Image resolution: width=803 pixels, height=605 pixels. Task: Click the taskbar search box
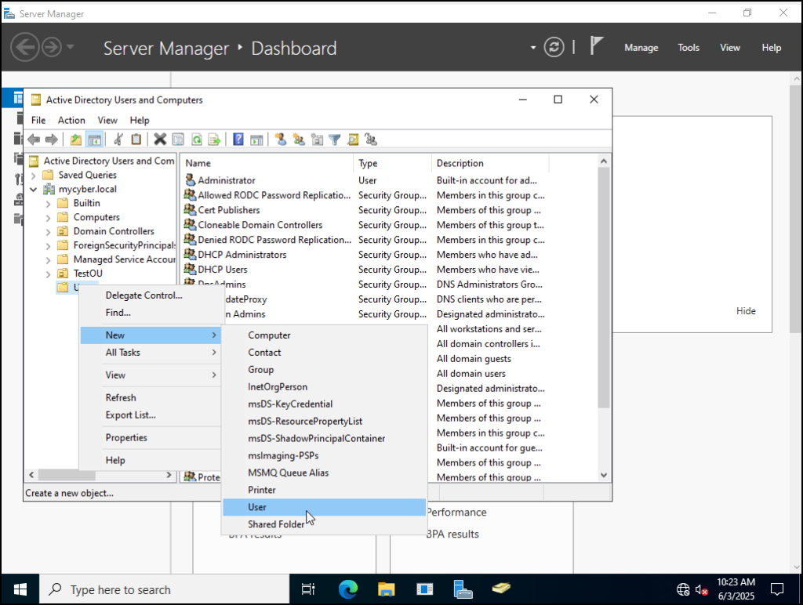tap(165, 589)
